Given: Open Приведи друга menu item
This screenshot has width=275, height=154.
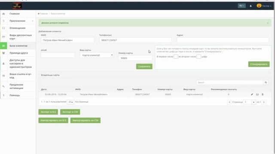Looking at the screenshot, I should tap(18, 53).
